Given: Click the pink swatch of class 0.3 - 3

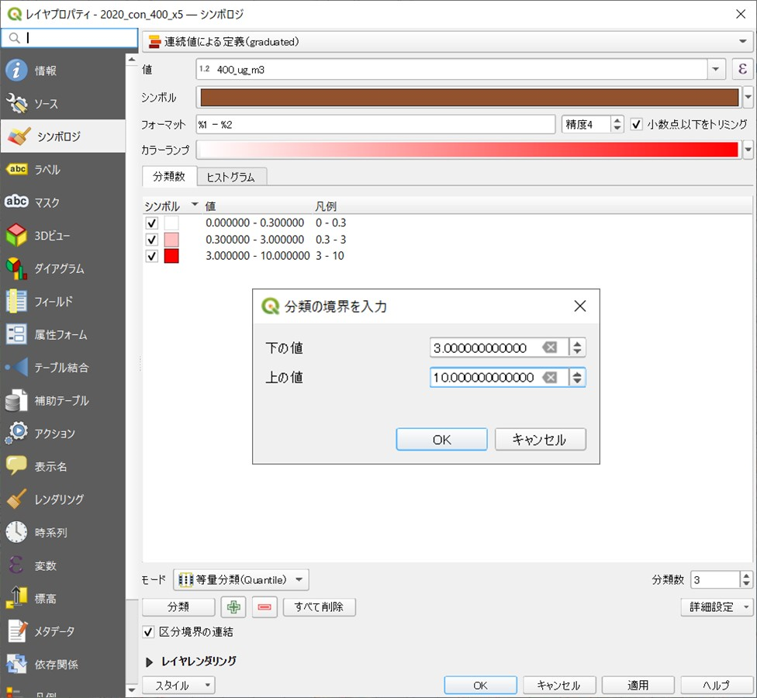Looking at the screenshot, I should [171, 240].
